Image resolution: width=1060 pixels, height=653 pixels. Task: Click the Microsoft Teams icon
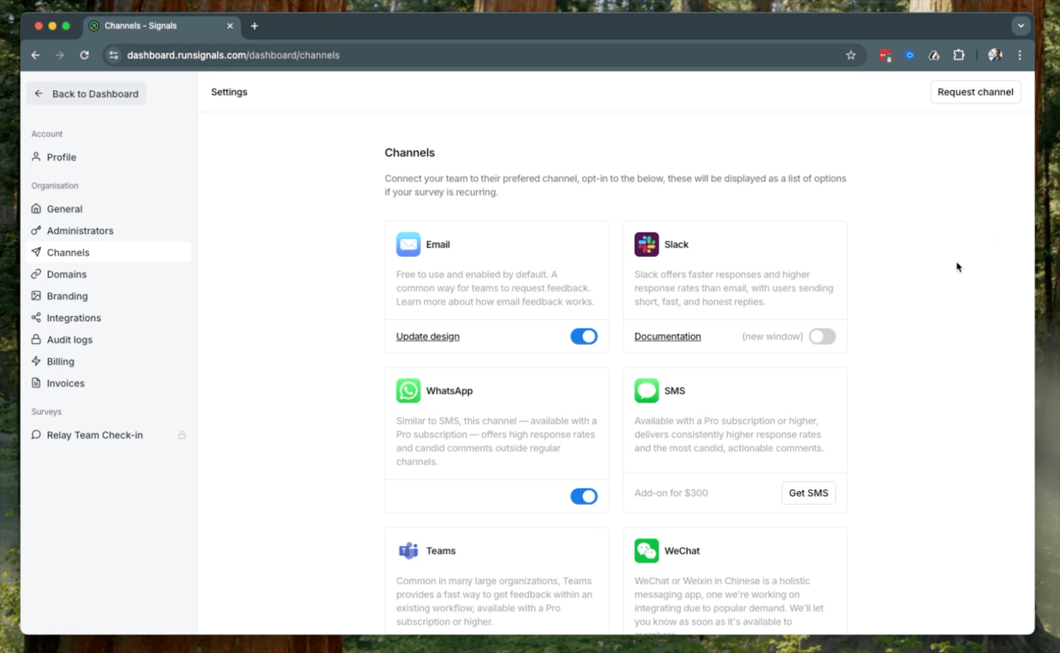408,550
